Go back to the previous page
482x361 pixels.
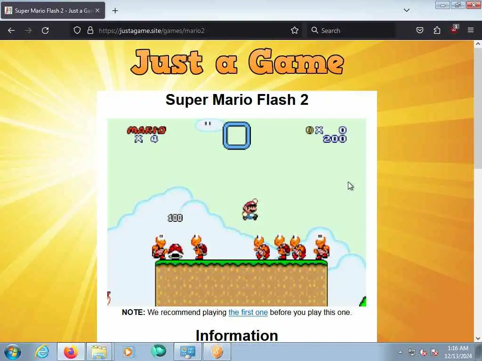coord(11,31)
